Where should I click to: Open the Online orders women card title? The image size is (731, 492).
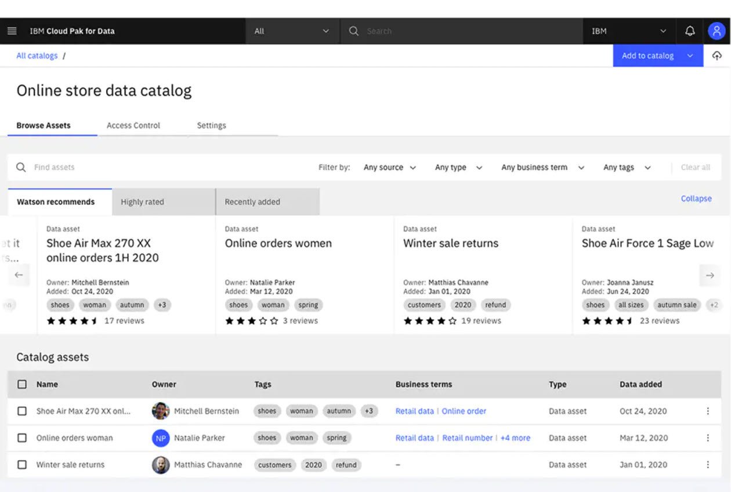pyautogui.click(x=278, y=244)
